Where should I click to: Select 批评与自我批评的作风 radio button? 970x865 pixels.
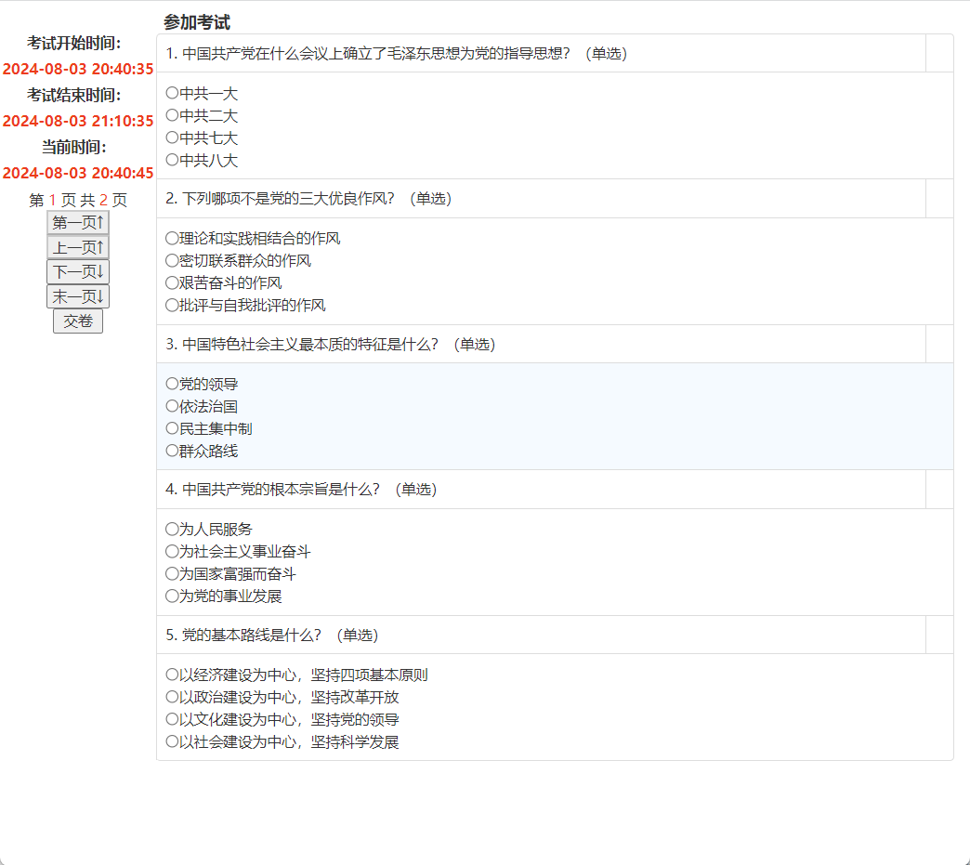tap(172, 305)
